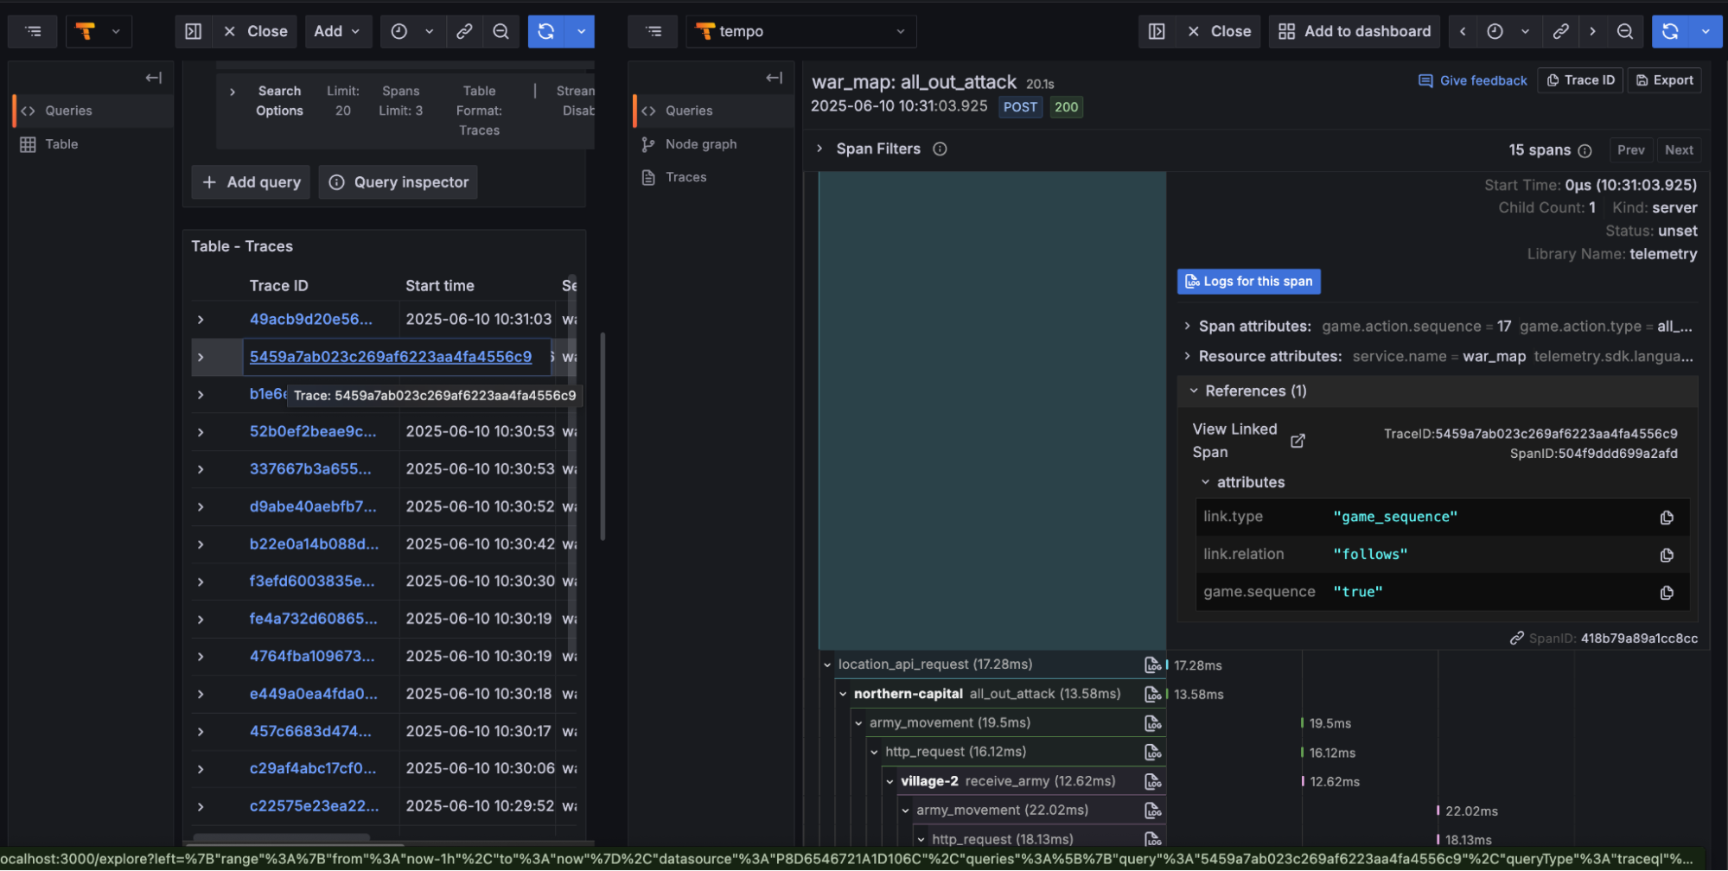The width and height of the screenshot is (1728, 871).
Task: Go to Prev matching span
Action: tap(1631, 150)
